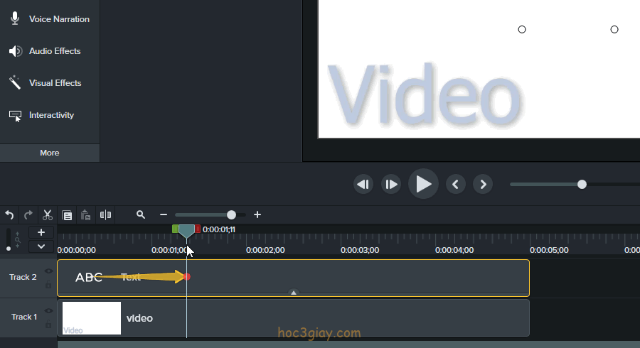Click the step forward frame button

[x=391, y=185]
